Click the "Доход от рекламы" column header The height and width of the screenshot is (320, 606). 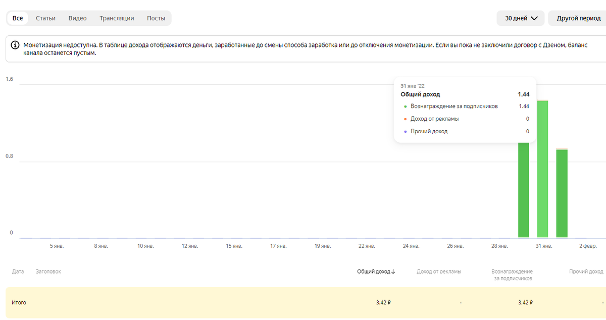point(439,272)
